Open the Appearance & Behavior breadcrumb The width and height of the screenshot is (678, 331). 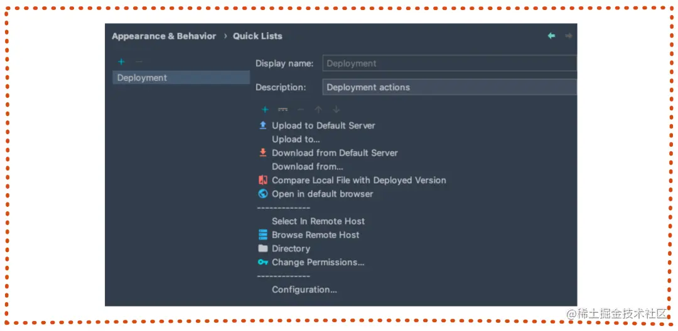click(164, 36)
